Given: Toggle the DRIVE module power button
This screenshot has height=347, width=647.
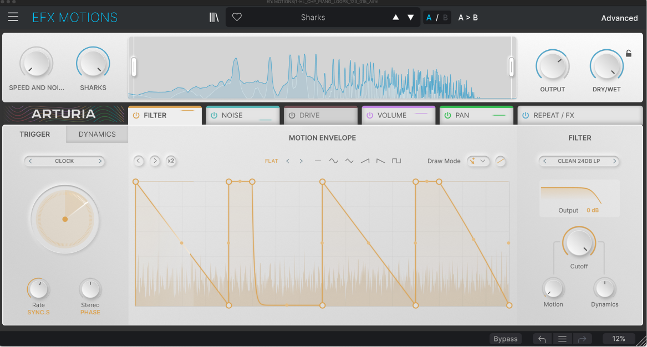Looking at the screenshot, I should click(292, 116).
